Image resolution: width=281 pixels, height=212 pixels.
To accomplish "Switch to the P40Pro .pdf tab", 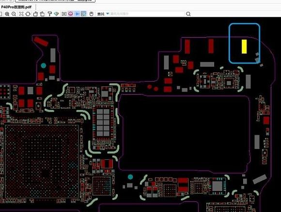I will [16, 7].
